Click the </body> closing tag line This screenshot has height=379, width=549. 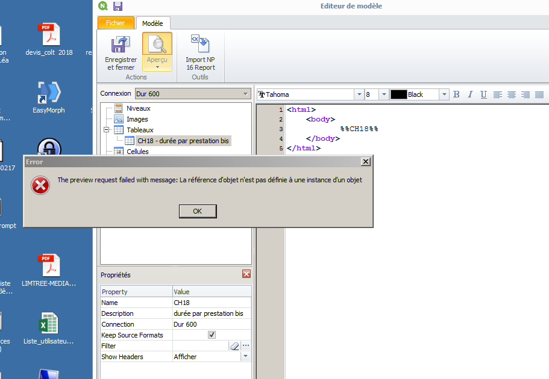pyautogui.click(x=323, y=138)
